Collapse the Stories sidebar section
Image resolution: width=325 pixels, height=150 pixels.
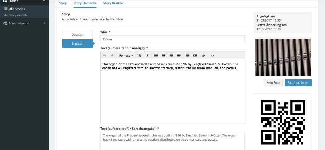(24, 1)
